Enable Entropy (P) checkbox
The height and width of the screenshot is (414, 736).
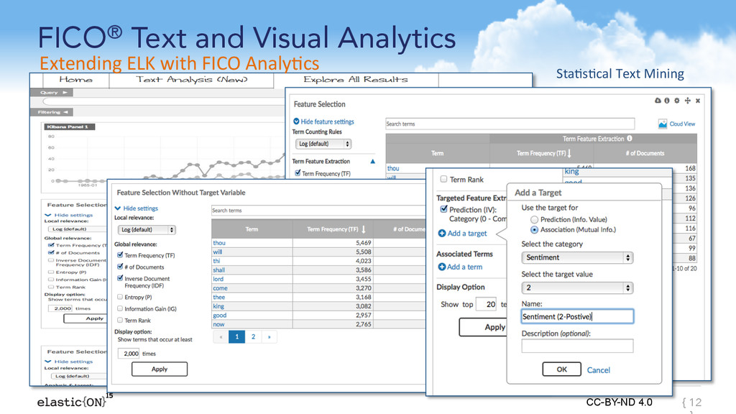pyautogui.click(x=120, y=297)
